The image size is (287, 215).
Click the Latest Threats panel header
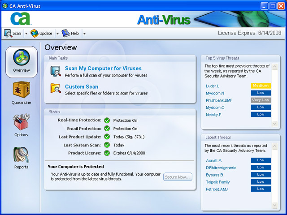(240, 138)
